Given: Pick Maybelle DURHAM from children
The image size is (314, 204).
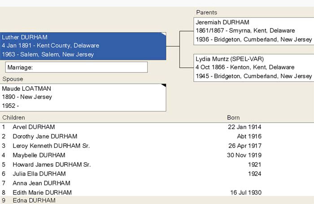Looking at the screenshot, I should coord(39,155).
